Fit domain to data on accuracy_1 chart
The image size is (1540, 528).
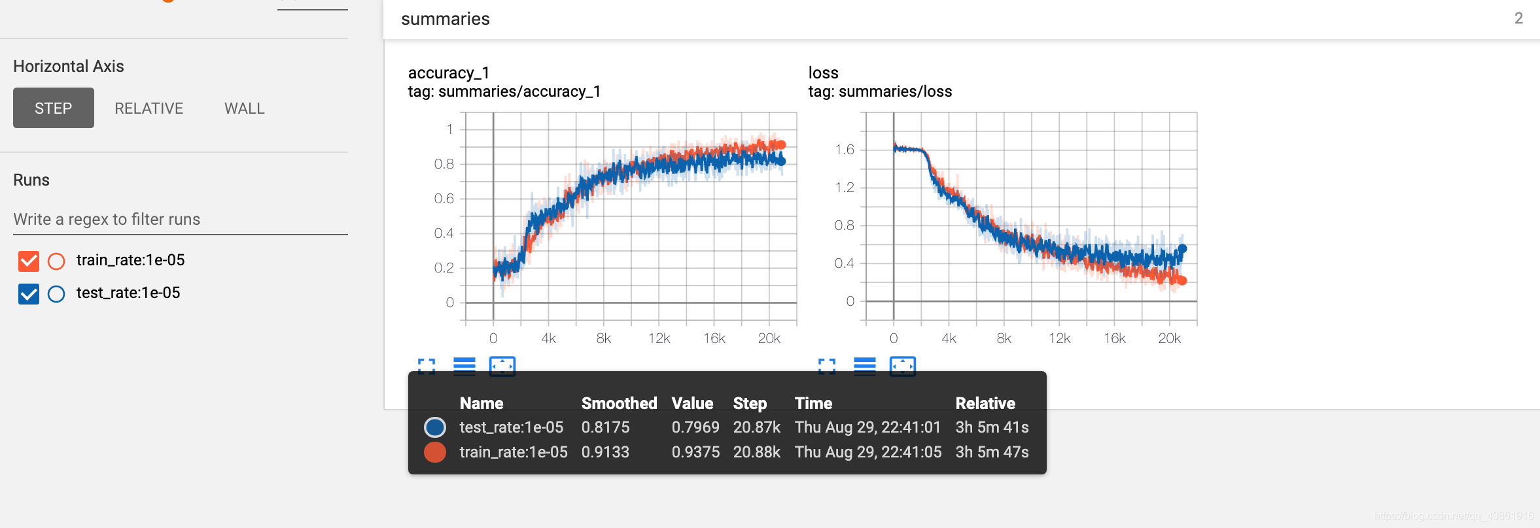[502, 366]
